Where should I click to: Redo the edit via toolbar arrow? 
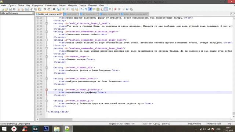click(x=48, y=9)
